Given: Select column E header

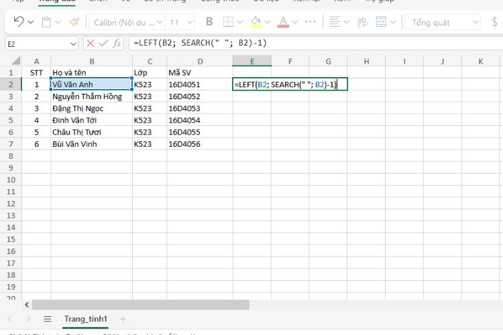Looking at the screenshot, I should pos(252,61).
